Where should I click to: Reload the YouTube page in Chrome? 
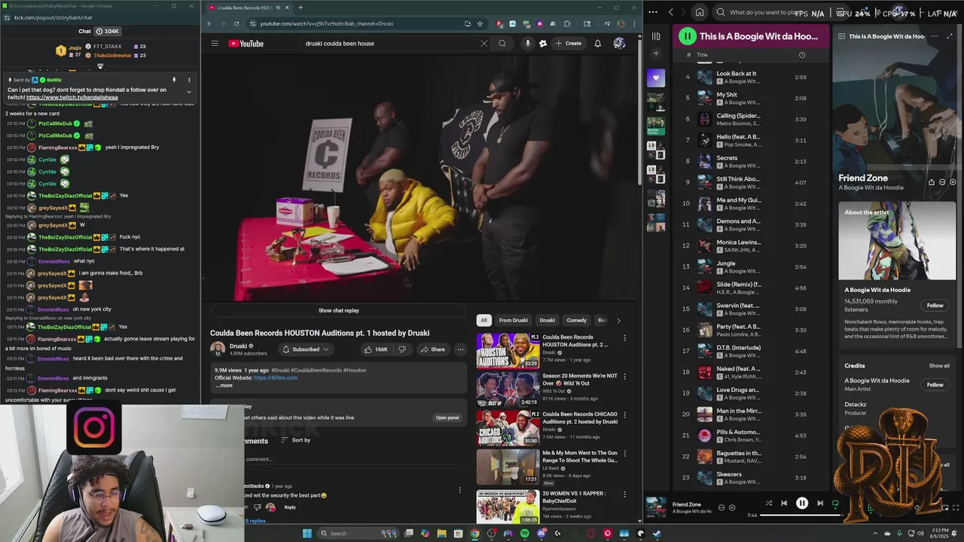(x=236, y=23)
